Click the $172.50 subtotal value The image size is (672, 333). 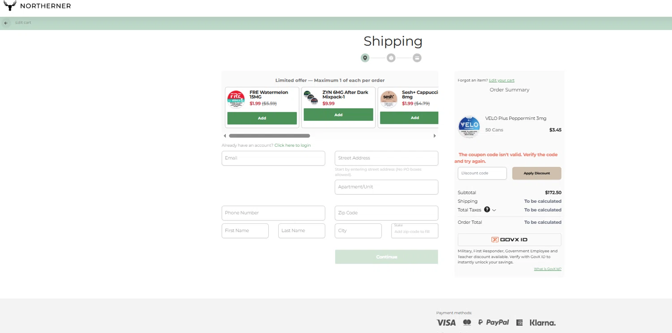553,192
